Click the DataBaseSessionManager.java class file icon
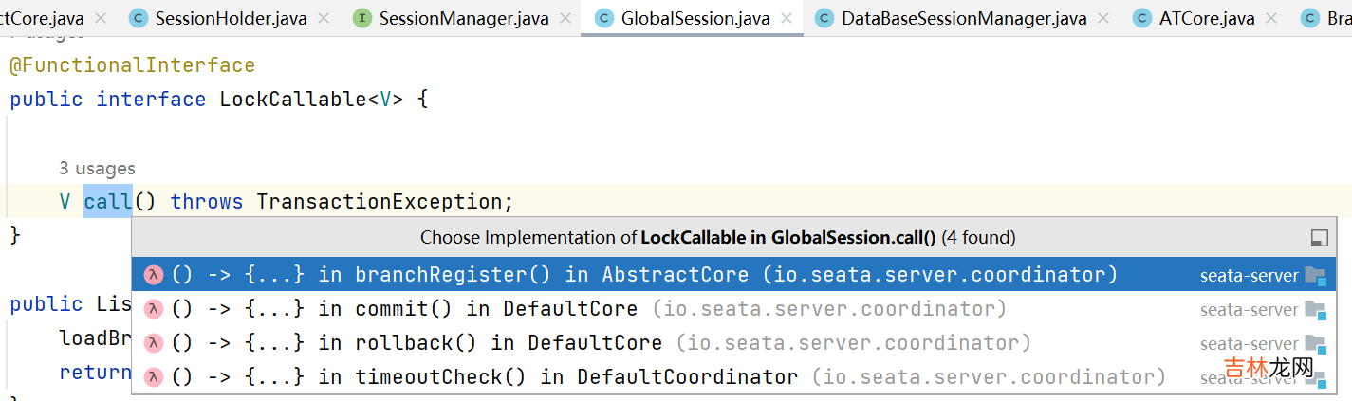Screen dimensions: 1352x401 (824, 18)
